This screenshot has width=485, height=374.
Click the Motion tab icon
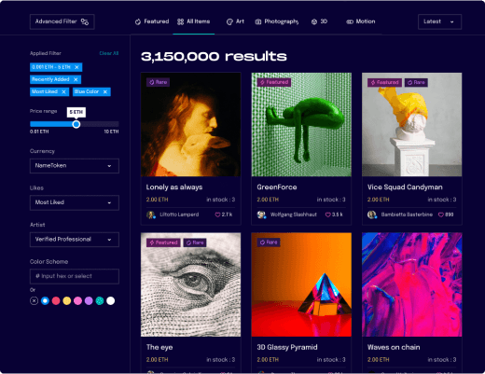coord(350,21)
